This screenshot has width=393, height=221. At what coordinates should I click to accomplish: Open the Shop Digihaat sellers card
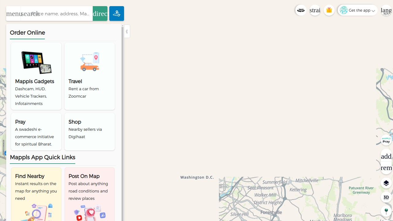click(x=90, y=132)
